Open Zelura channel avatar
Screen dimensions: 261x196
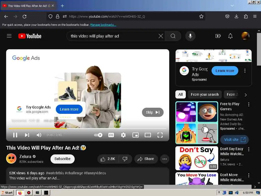pyautogui.click(x=11, y=158)
